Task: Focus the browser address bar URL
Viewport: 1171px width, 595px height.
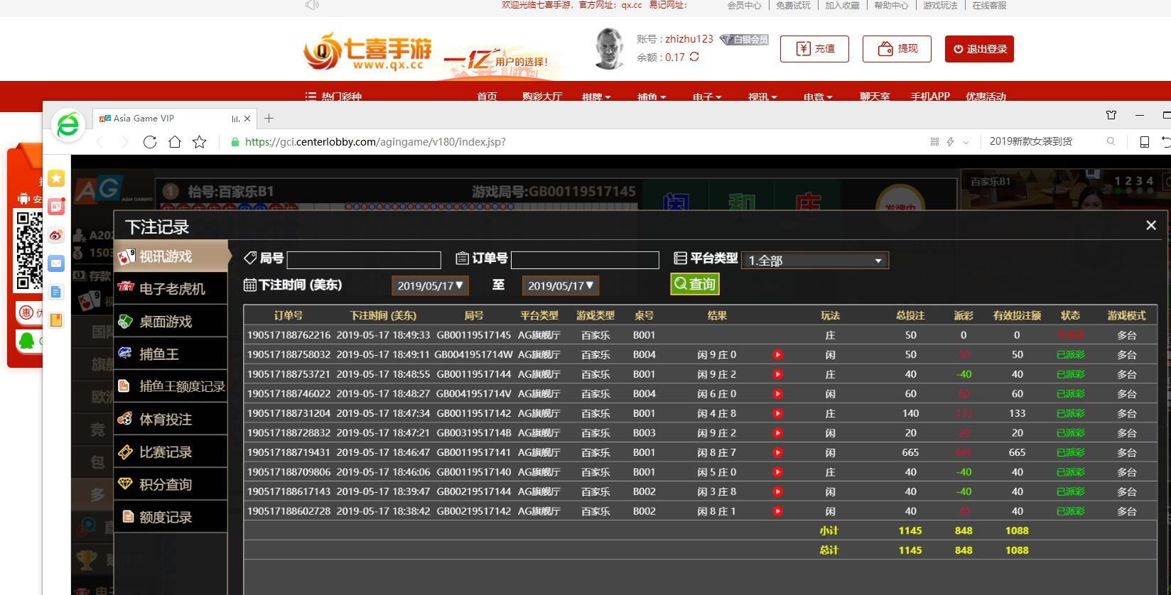Action: pyautogui.click(x=375, y=142)
